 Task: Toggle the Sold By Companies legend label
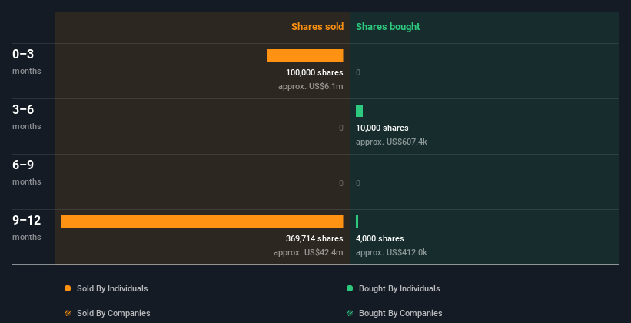114,313
